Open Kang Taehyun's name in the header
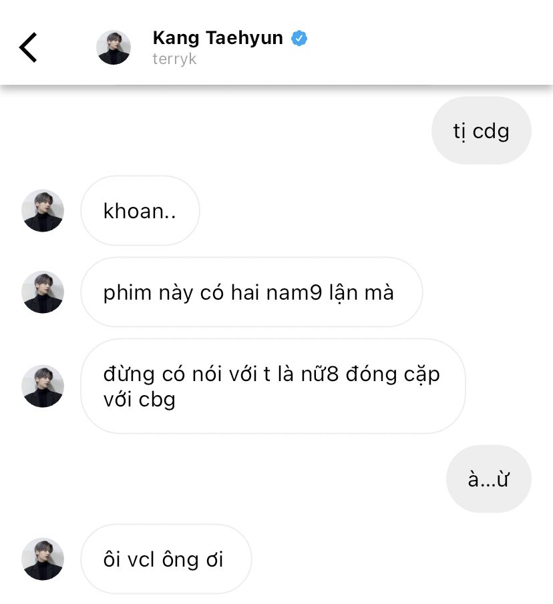Image resolution: width=553 pixels, height=604 pixels. pos(218,38)
